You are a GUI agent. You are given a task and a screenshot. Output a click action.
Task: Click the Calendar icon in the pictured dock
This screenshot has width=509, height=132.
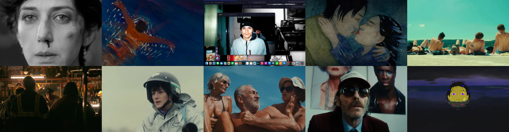pyautogui.click(x=236, y=63)
